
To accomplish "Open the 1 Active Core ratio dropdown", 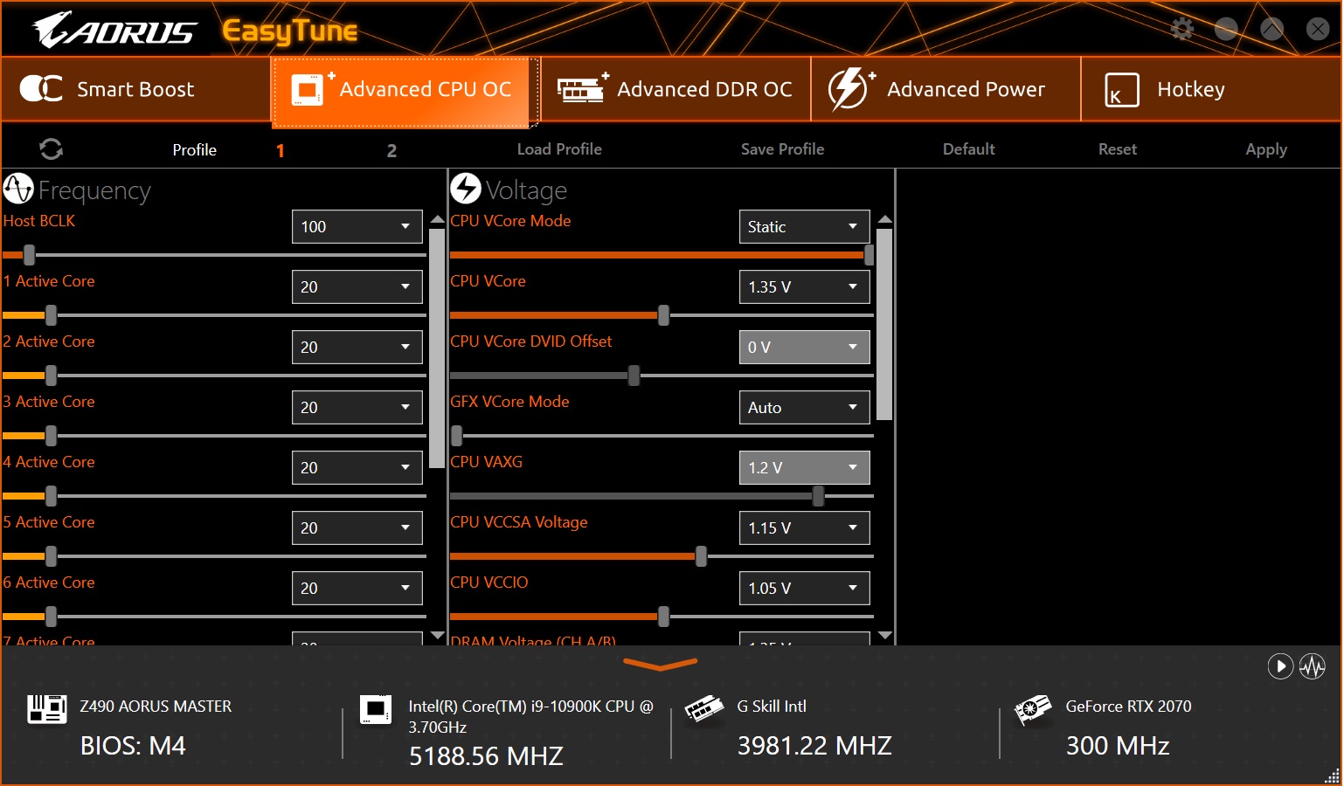I will [x=357, y=287].
